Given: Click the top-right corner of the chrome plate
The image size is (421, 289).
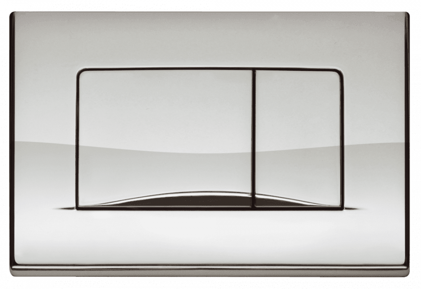Looking at the screenshot, I should coord(406,14).
